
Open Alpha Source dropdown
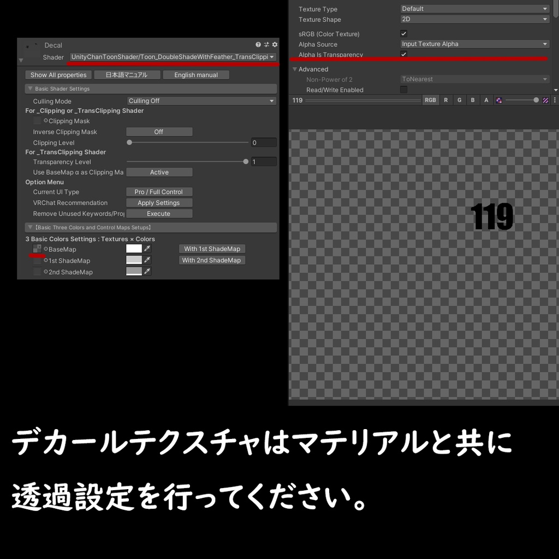[474, 44]
